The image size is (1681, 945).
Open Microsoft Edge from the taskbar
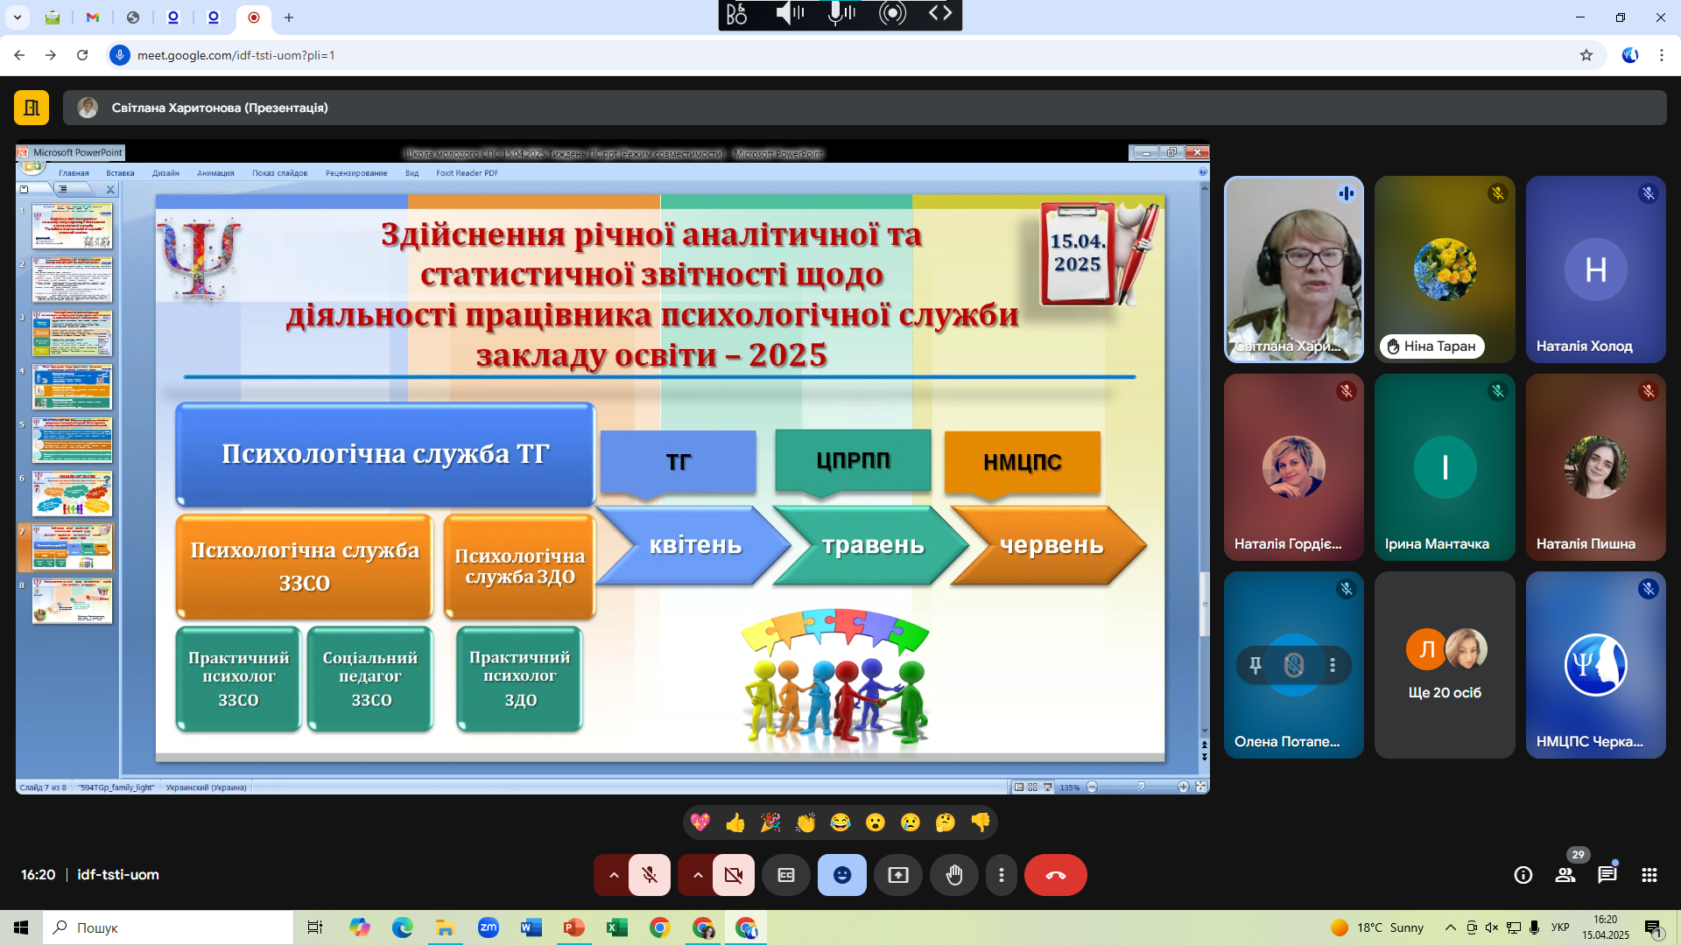[402, 927]
